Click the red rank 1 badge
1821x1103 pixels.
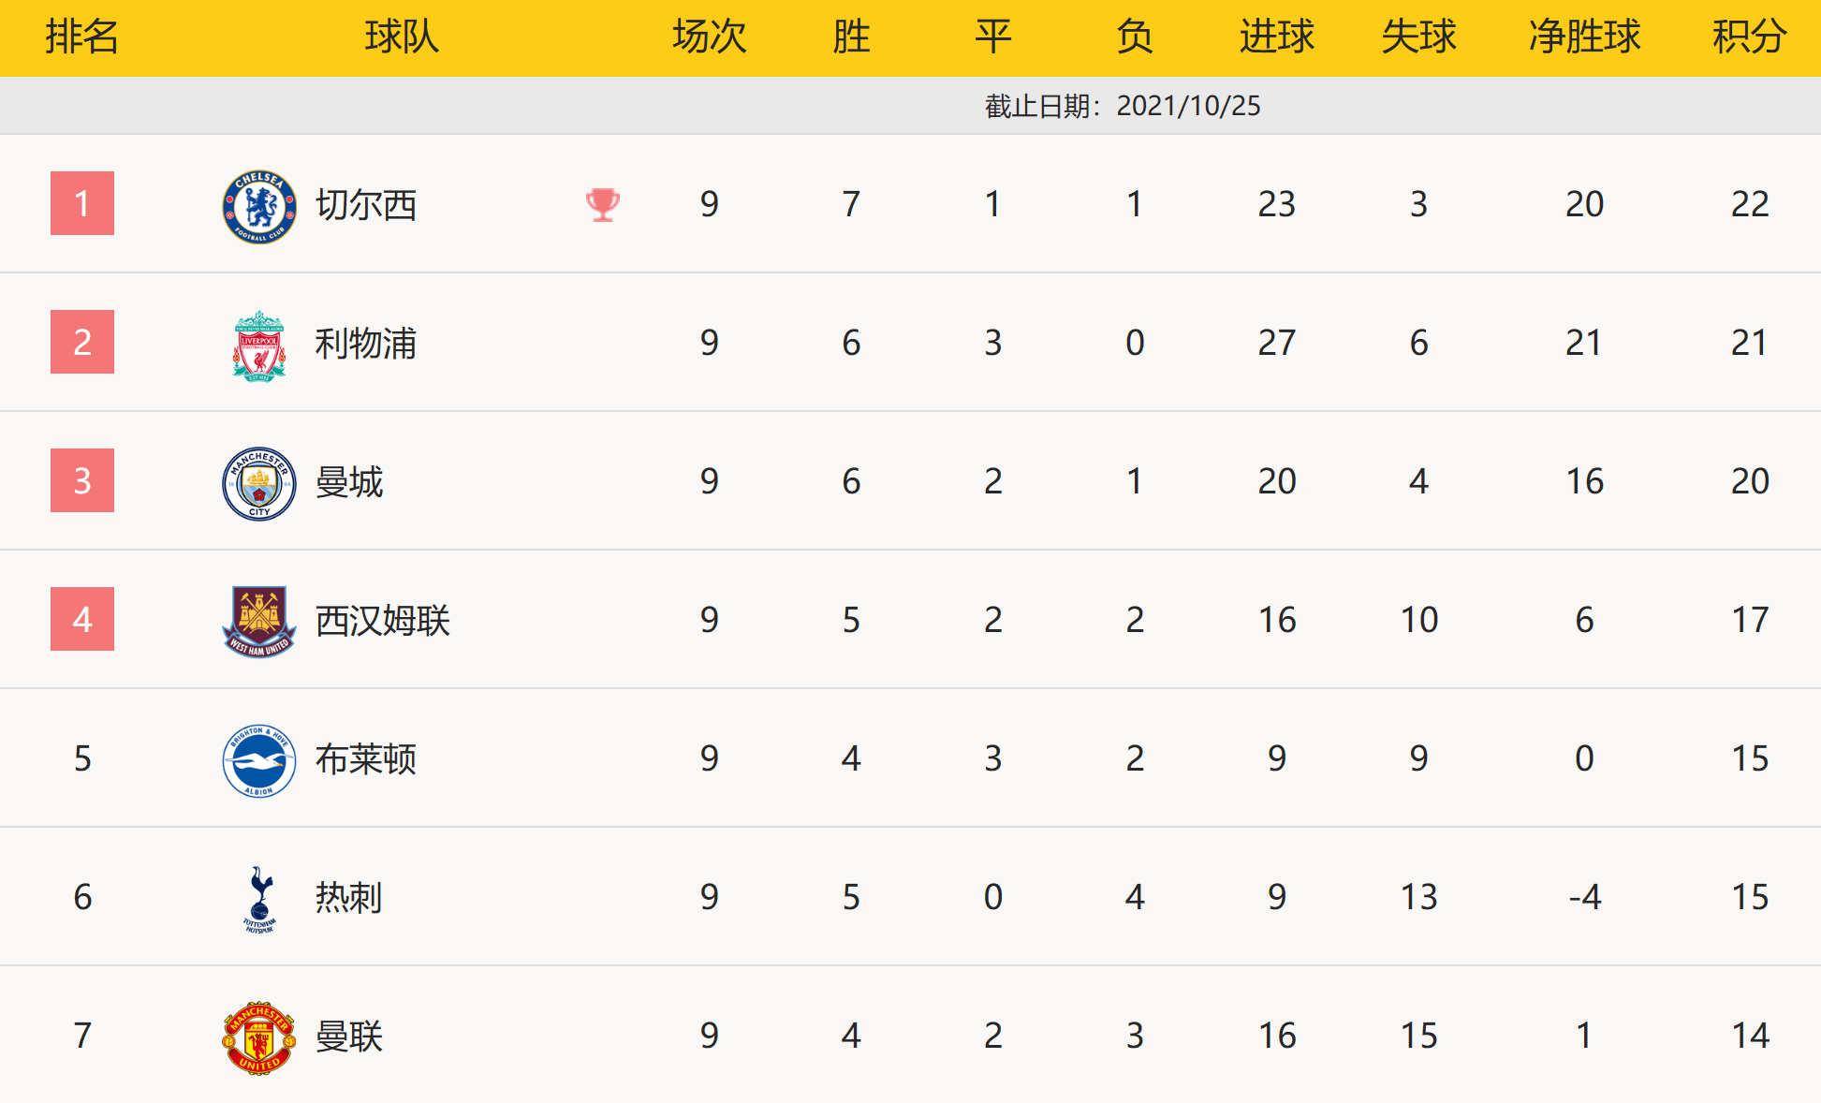point(82,203)
